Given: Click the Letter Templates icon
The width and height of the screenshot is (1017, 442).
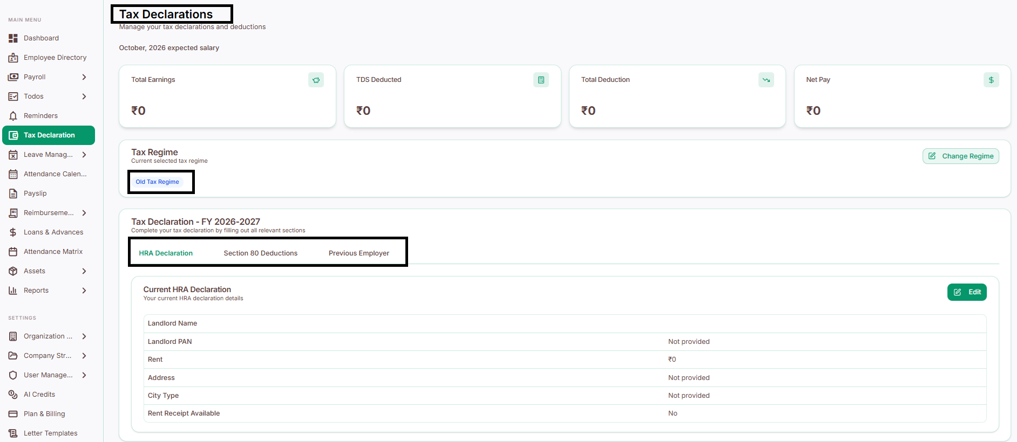Looking at the screenshot, I should coord(13,433).
